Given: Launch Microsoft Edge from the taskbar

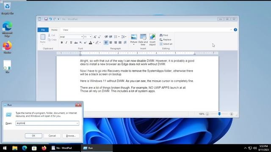Looking at the screenshot, I should coord(25,148).
